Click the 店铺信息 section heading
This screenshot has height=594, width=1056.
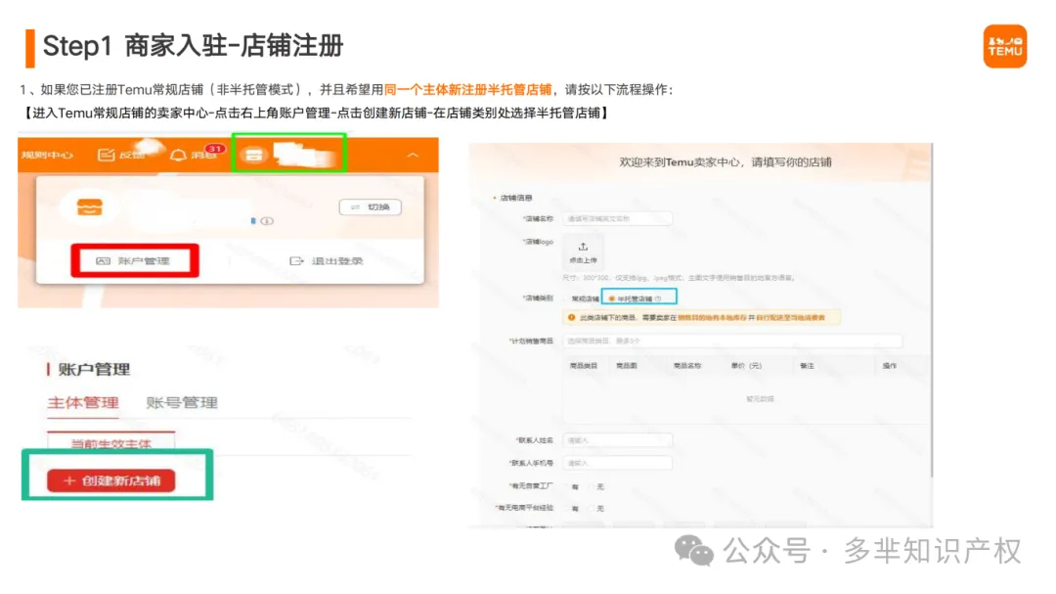516,198
